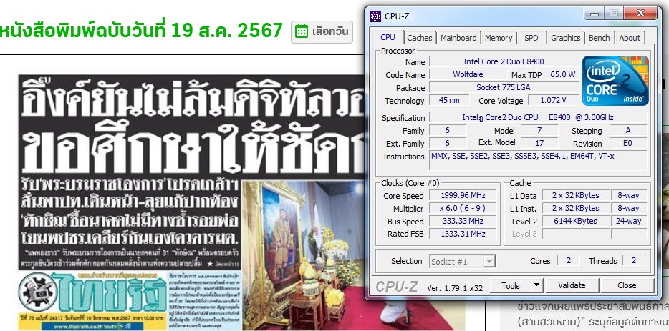
Task: Click the Level 2 value 6144 KBytes
Action: (575, 221)
